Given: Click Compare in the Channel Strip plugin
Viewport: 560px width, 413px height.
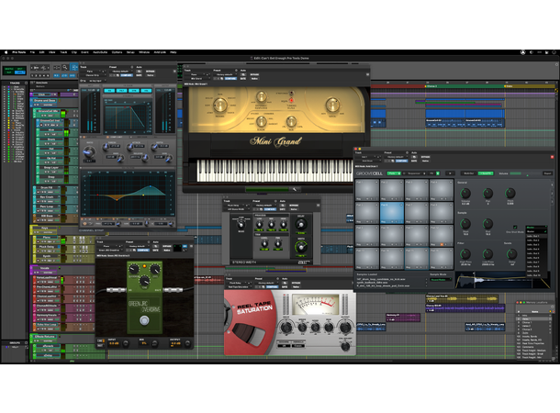Looking at the screenshot, I should (126, 75).
